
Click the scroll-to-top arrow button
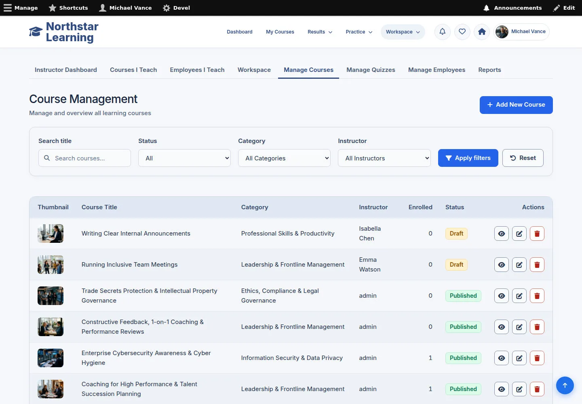[x=565, y=385]
